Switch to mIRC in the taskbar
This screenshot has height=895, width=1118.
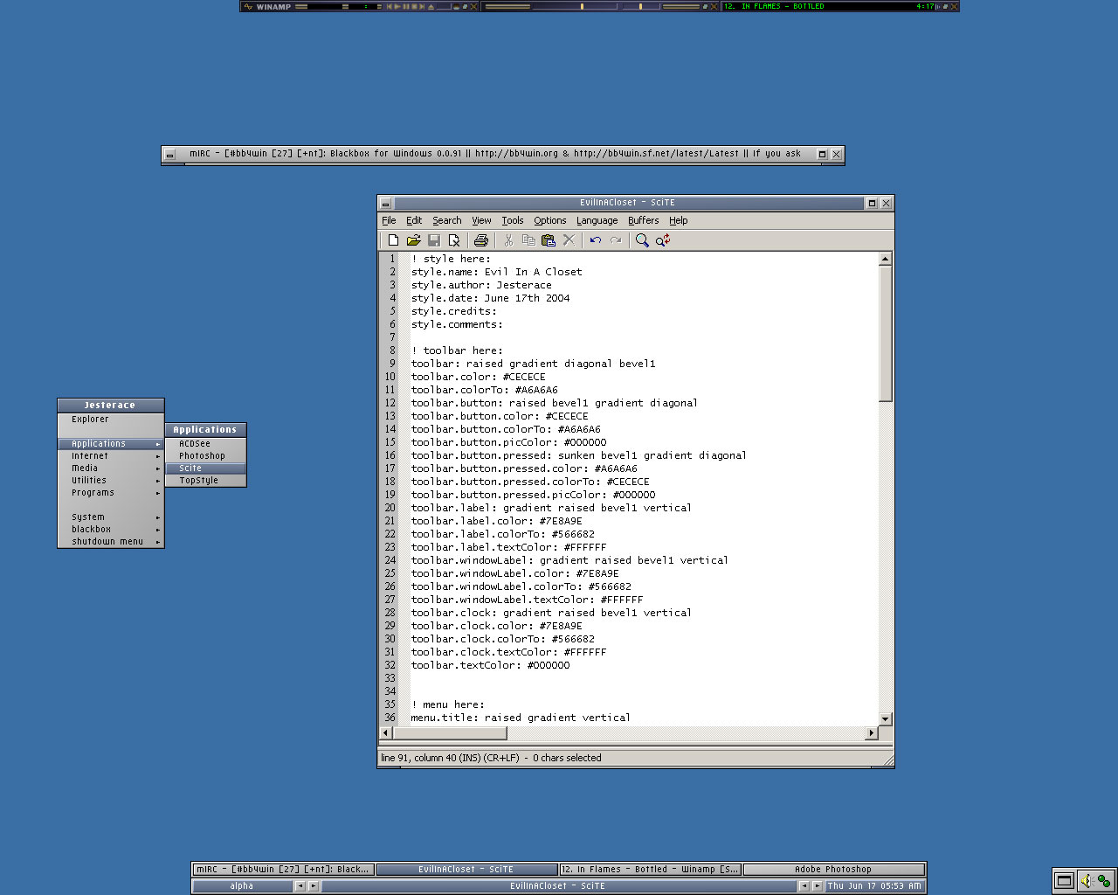point(284,870)
